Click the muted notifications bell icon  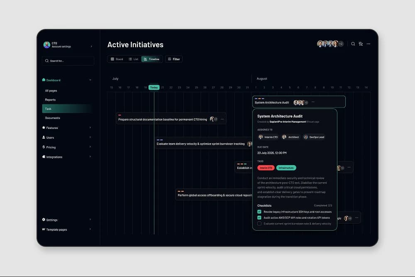pyautogui.click(x=361, y=44)
